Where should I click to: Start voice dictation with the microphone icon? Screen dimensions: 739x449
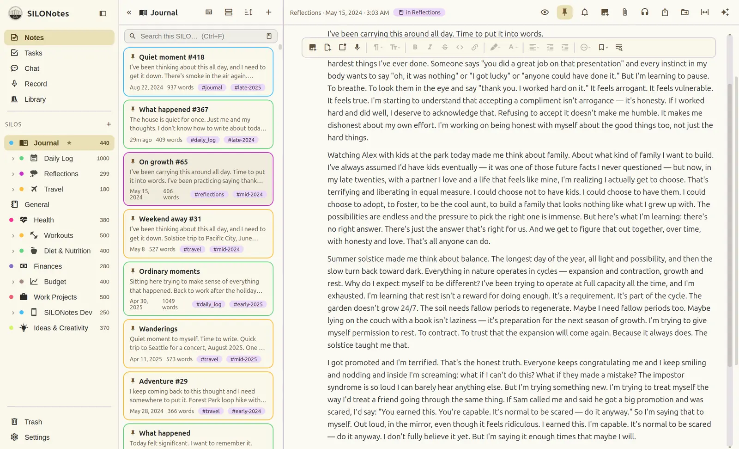coord(357,47)
